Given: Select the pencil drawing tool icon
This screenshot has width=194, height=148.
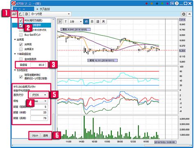Looking at the screenshot, I should coord(20,14).
